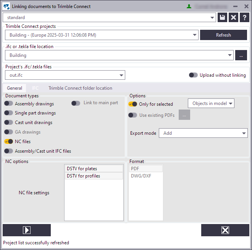
Task: Open Trimble Connect folder location tab
Action: 80,88
